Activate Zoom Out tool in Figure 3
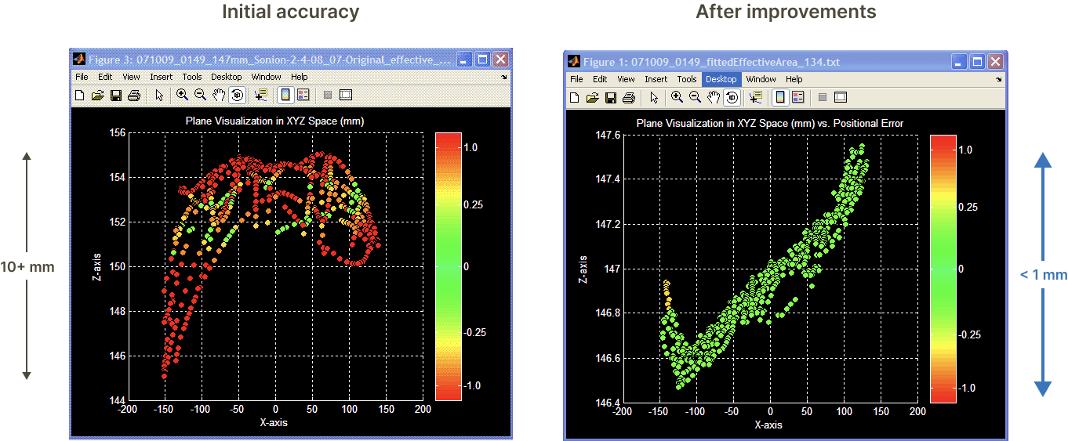 200,95
